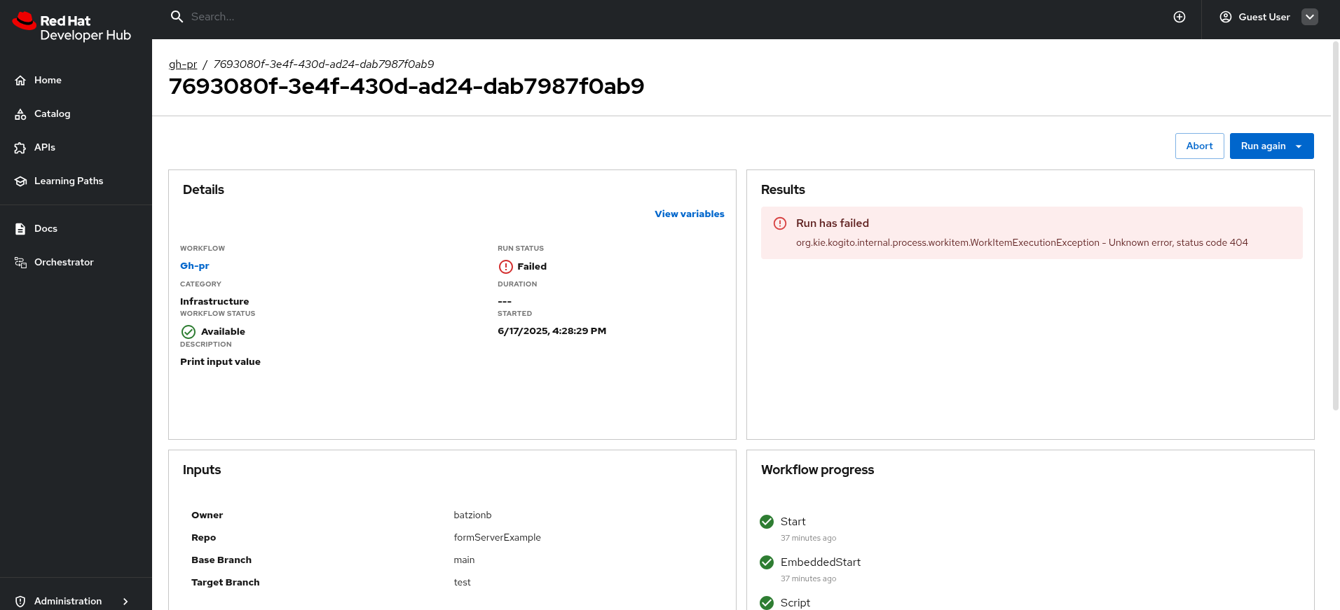Image resolution: width=1340 pixels, height=610 pixels.
Task: Click the Orchestrator sidebar icon
Action: pyautogui.click(x=20, y=263)
